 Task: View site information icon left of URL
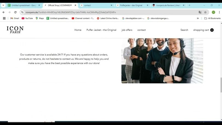pyautogui.click(x=22, y=12)
